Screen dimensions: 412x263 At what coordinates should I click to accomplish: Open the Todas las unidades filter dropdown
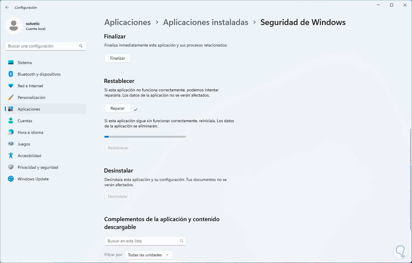[x=148, y=255]
